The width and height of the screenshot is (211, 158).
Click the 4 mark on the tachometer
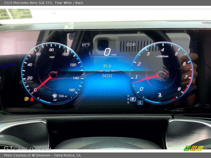pos(162,50)
